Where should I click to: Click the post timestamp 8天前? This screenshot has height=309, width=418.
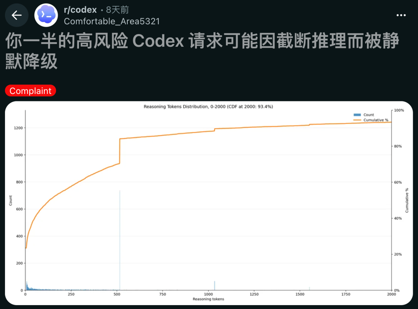tap(117, 10)
